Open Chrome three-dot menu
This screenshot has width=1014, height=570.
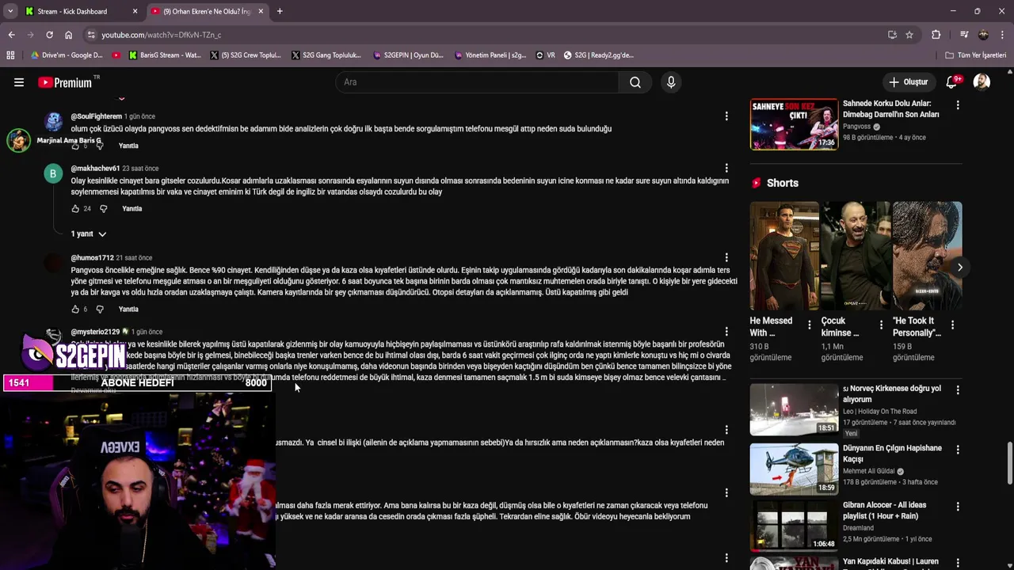click(x=1002, y=35)
